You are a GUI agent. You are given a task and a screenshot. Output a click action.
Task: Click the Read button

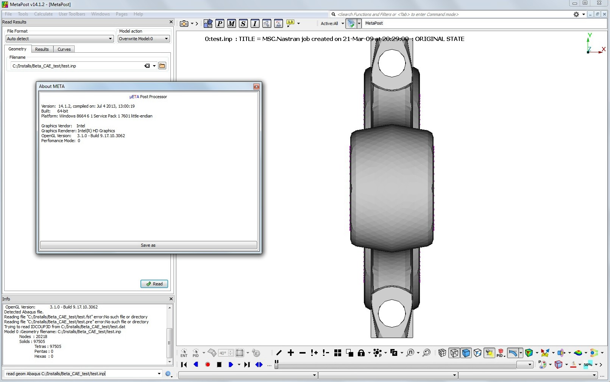click(154, 284)
